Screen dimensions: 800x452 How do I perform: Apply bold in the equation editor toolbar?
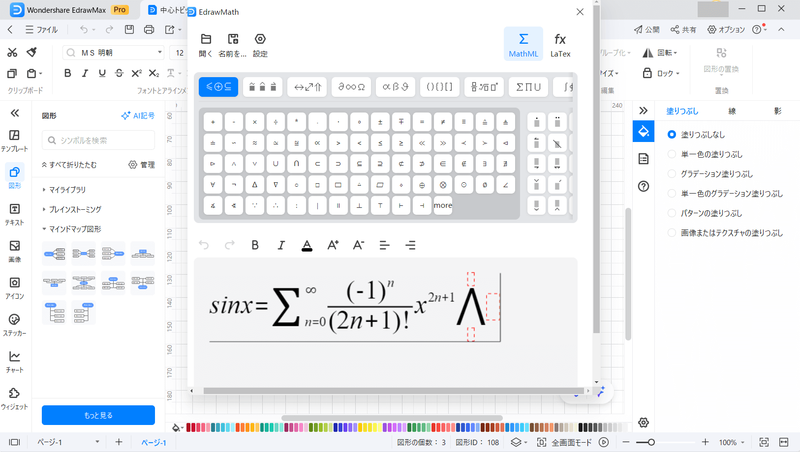pyautogui.click(x=255, y=245)
